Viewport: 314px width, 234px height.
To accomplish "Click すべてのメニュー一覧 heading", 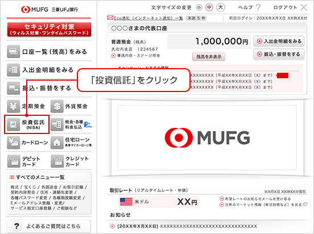I will (x=40, y=177).
